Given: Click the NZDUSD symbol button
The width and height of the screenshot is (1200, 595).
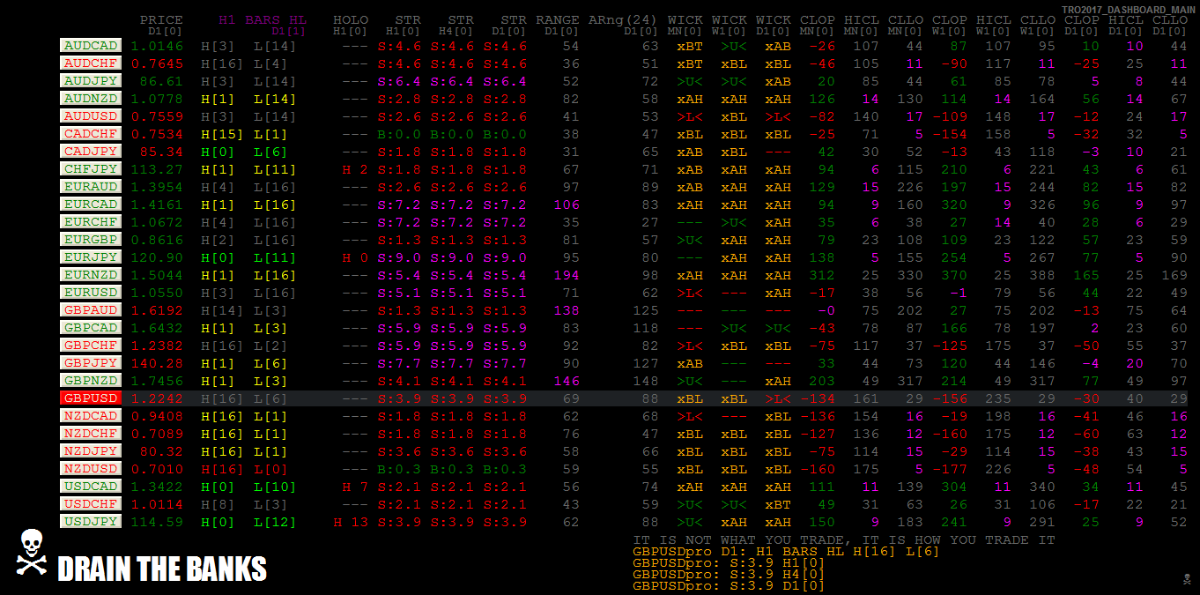Looking at the screenshot, I should click(90, 469).
